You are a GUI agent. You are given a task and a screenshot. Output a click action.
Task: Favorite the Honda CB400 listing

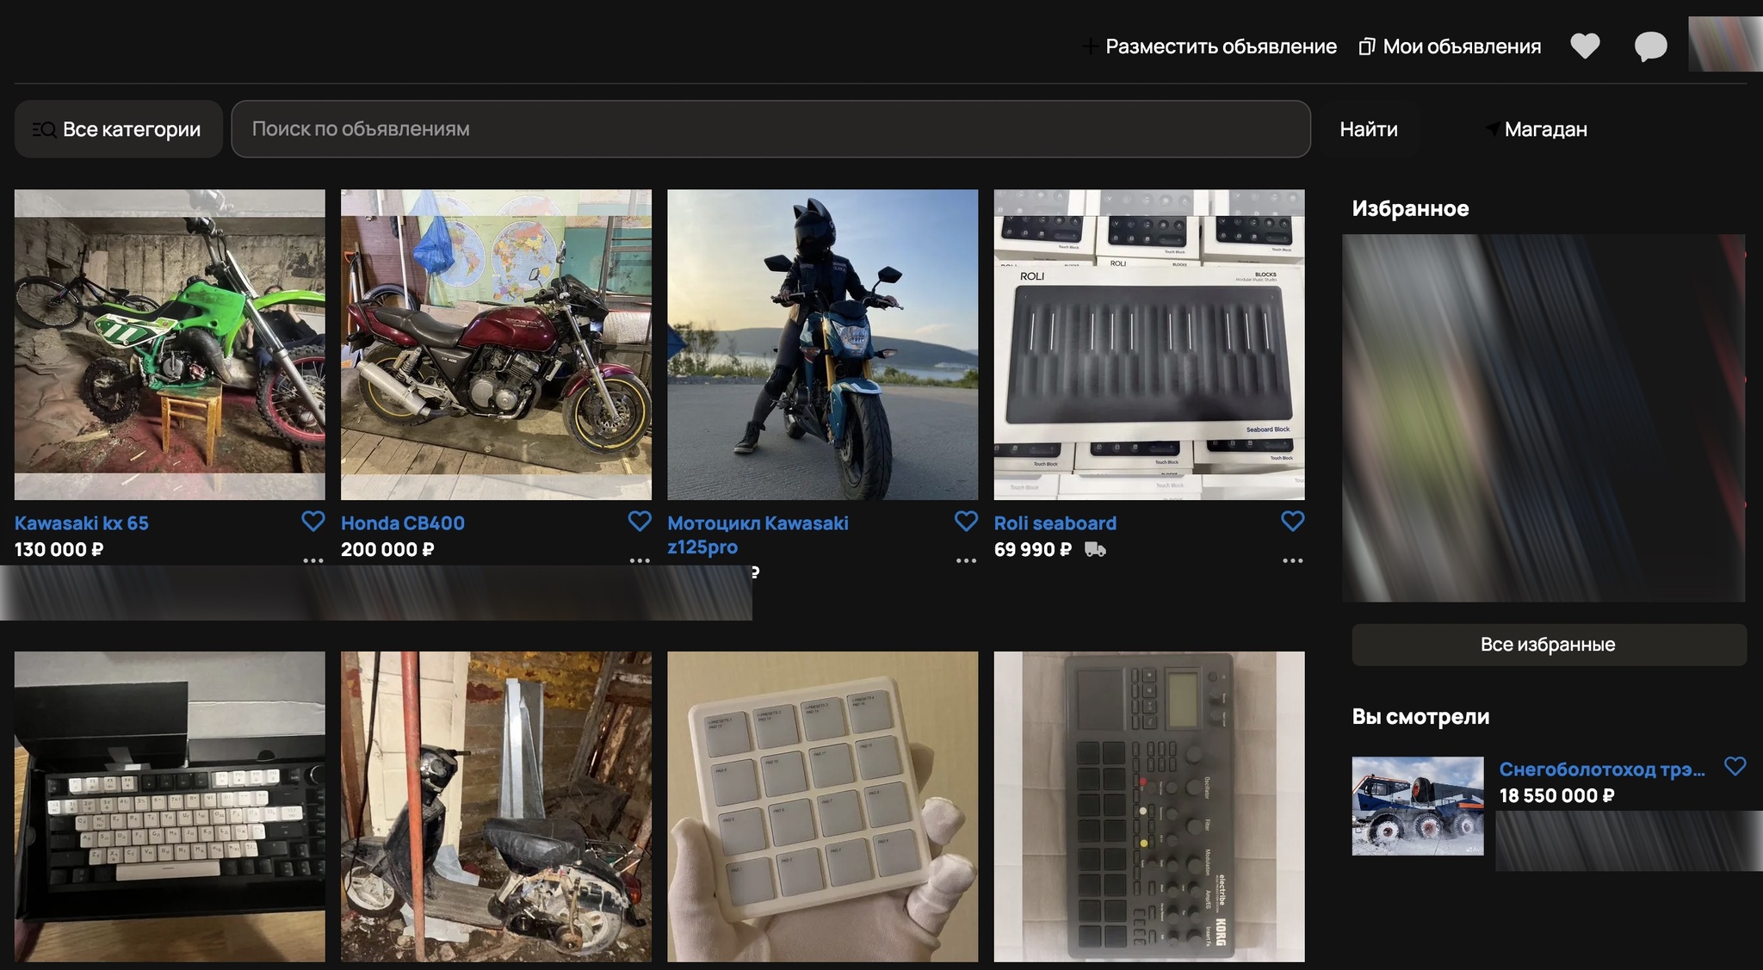coord(640,521)
